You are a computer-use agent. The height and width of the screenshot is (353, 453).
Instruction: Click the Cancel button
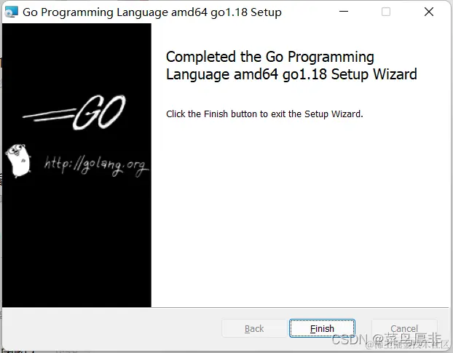(404, 328)
